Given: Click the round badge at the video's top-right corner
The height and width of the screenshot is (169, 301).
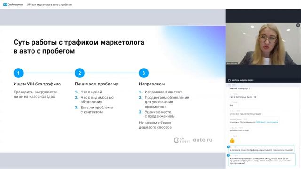Looking at the screenshot, I should coord(298,25).
